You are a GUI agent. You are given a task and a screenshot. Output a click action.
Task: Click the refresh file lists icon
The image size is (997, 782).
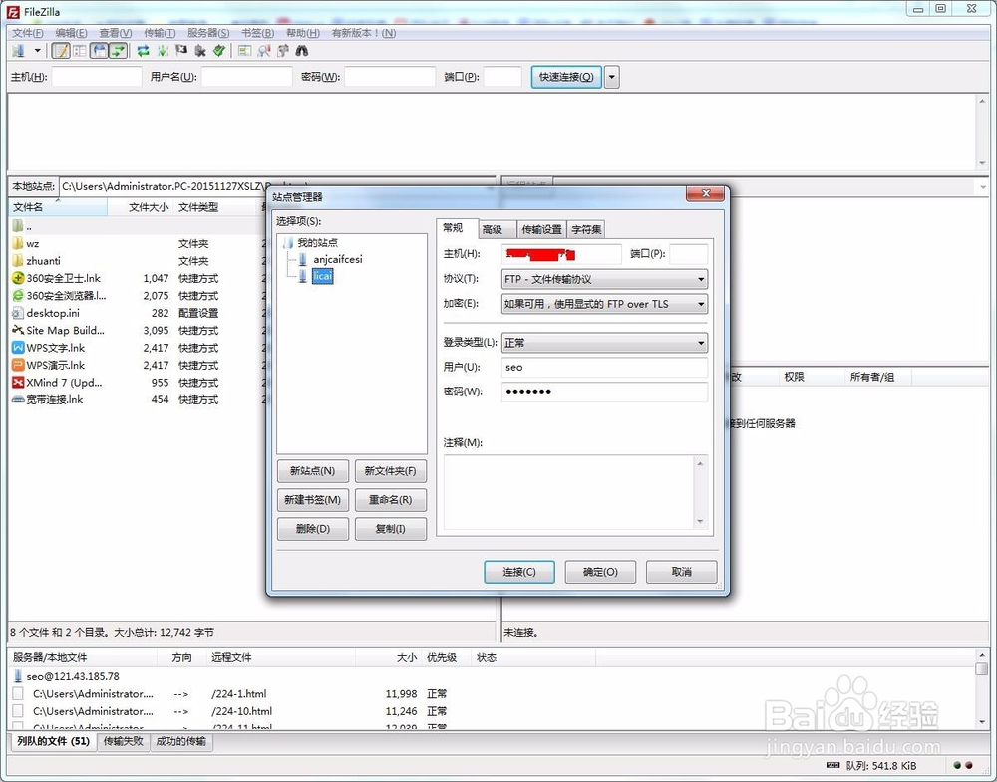point(143,50)
